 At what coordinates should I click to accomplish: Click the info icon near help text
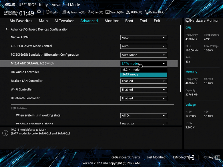pos(5,133)
